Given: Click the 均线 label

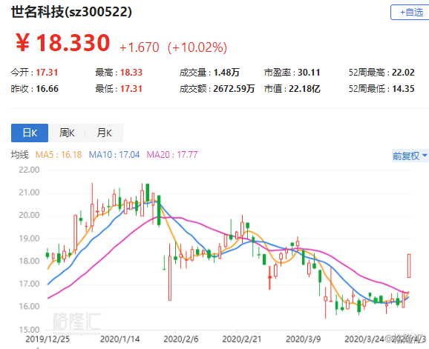Looking at the screenshot, I should click(x=20, y=155).
